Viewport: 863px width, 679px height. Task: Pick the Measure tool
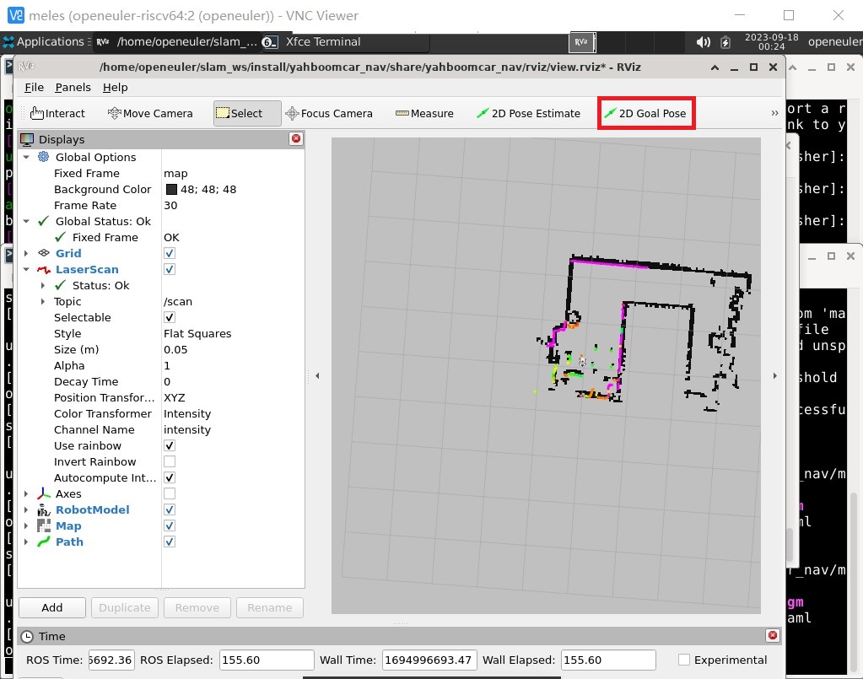click(x=424, y=113)
